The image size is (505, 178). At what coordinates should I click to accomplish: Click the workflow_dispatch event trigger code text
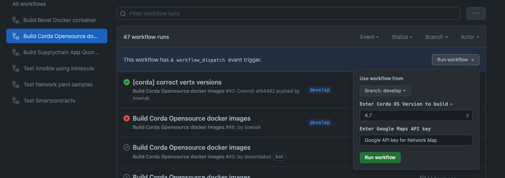pyautogui.click(x=200, y=60)
